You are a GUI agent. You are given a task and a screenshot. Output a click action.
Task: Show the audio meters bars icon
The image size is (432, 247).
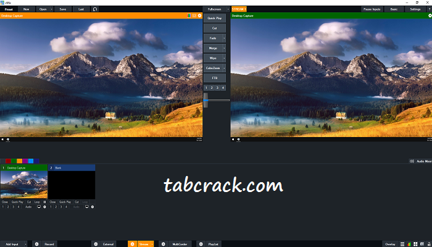(409, 245)
